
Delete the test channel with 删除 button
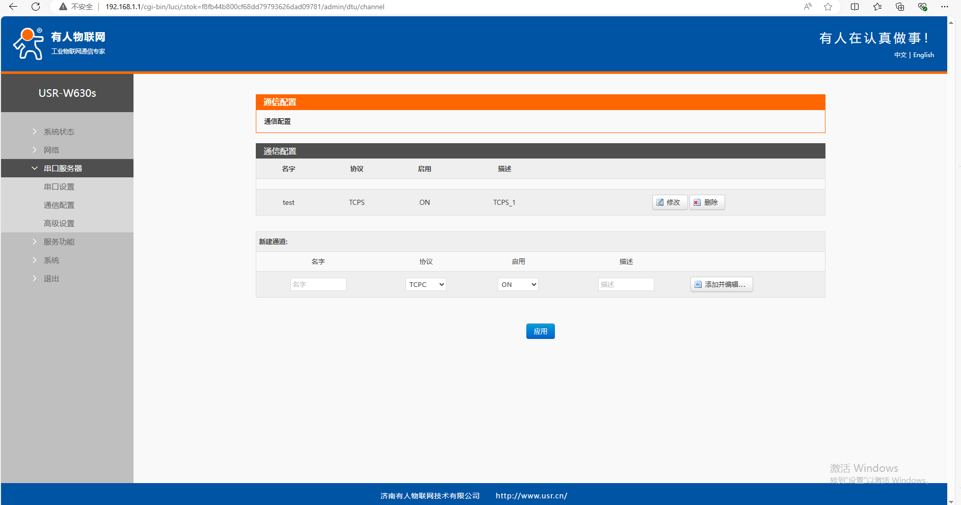click(706, 202)
